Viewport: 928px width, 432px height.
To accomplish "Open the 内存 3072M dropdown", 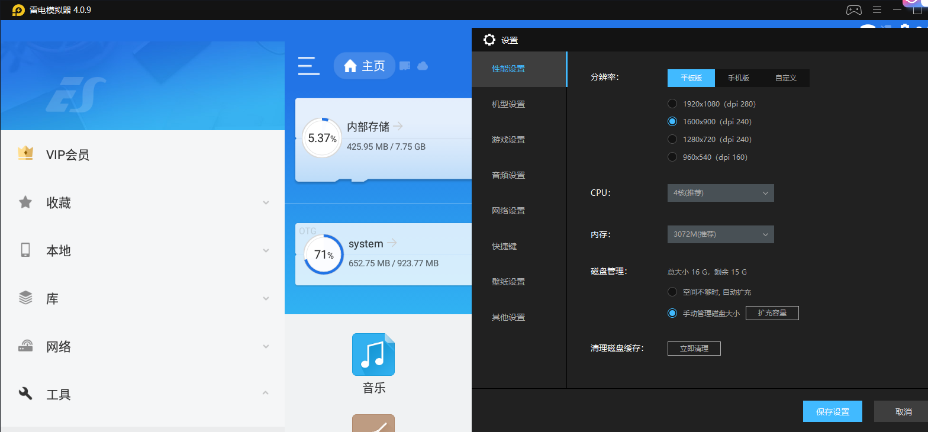I will 720,234.
